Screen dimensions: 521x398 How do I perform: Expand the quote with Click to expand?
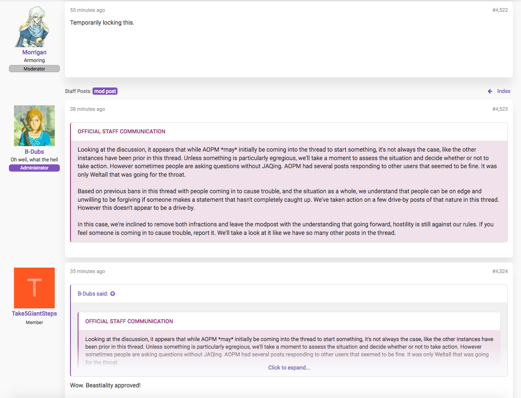pos(289,368)
